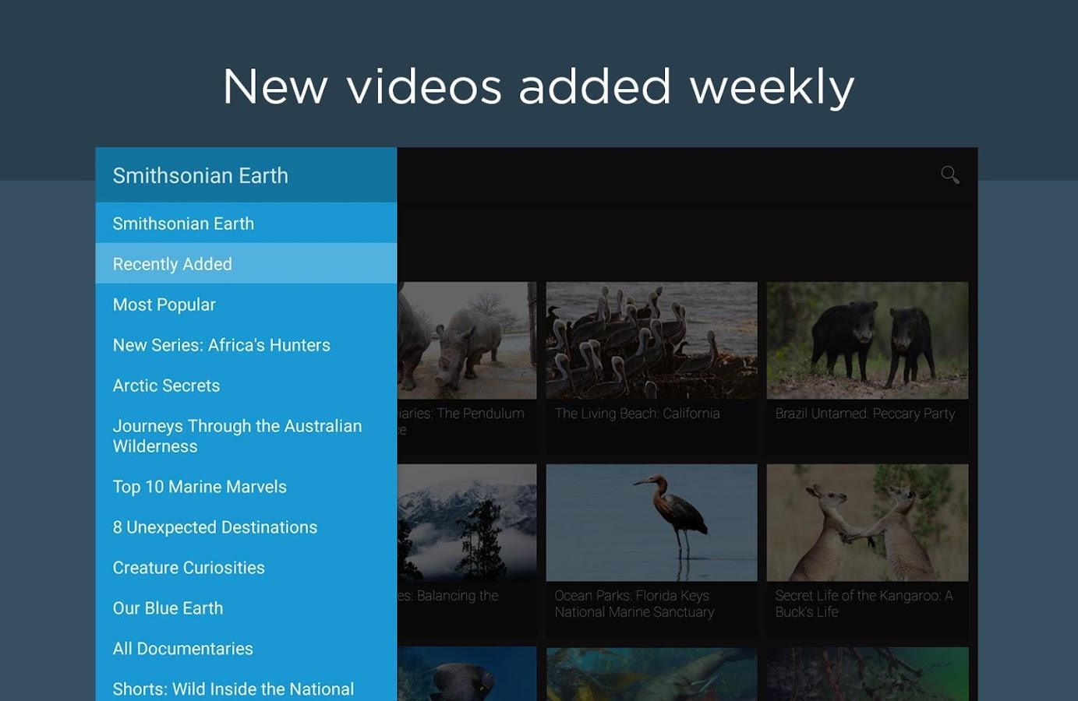Open Secret Life of the Kangaroo video
1078x701 pixels.
pos(867,523)
